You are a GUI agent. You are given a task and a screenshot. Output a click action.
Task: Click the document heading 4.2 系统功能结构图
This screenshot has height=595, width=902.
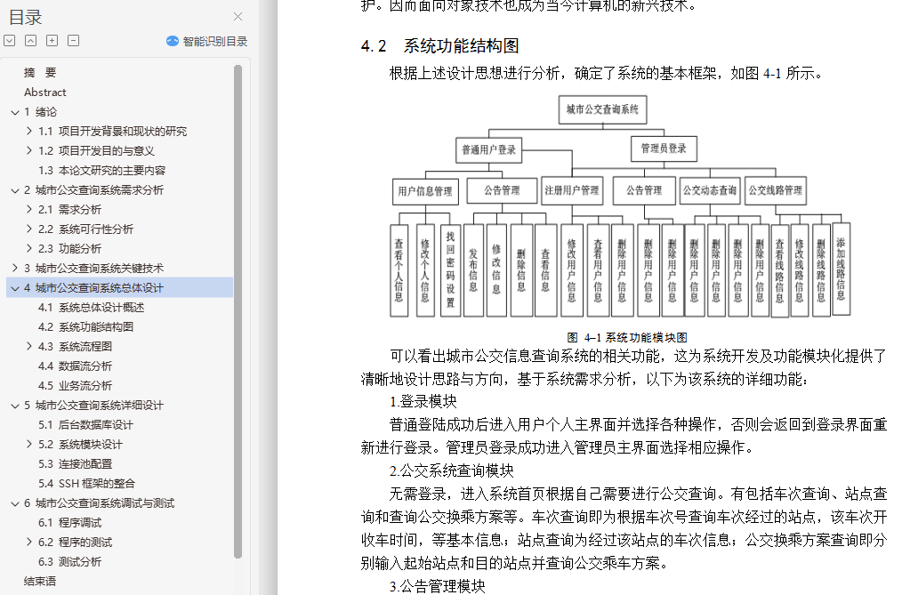(x=440, y=45)
